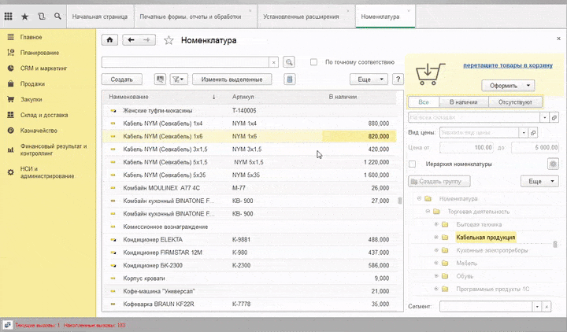Navigate forward with right arrow

pyautogui.click(x=146, y=40)
